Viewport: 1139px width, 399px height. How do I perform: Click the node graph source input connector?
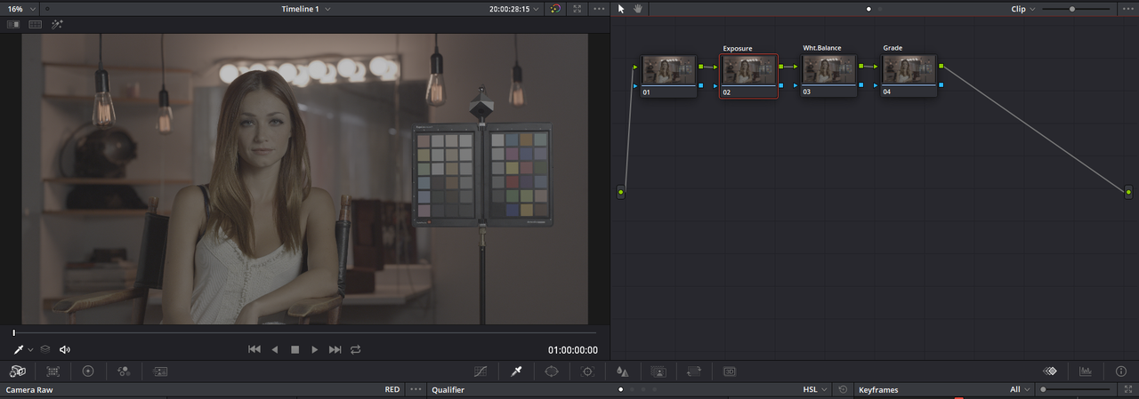(621, 192)
